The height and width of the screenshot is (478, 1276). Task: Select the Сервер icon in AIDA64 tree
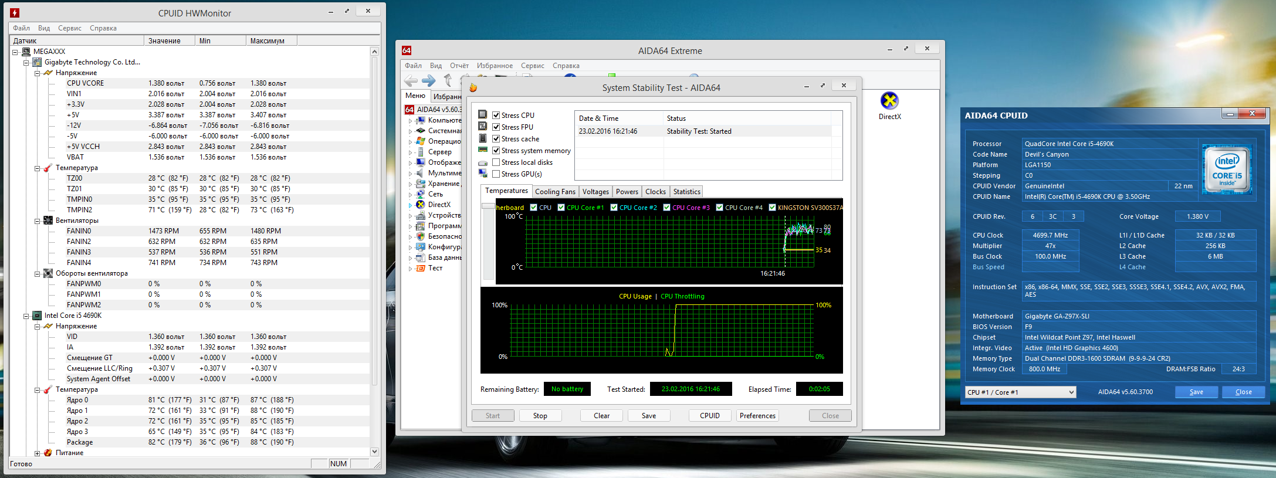click(x=421, y=152)
